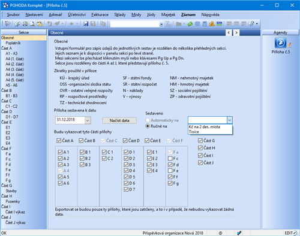Click the filter funnel icon in toolbar

[x=168, y=24]
